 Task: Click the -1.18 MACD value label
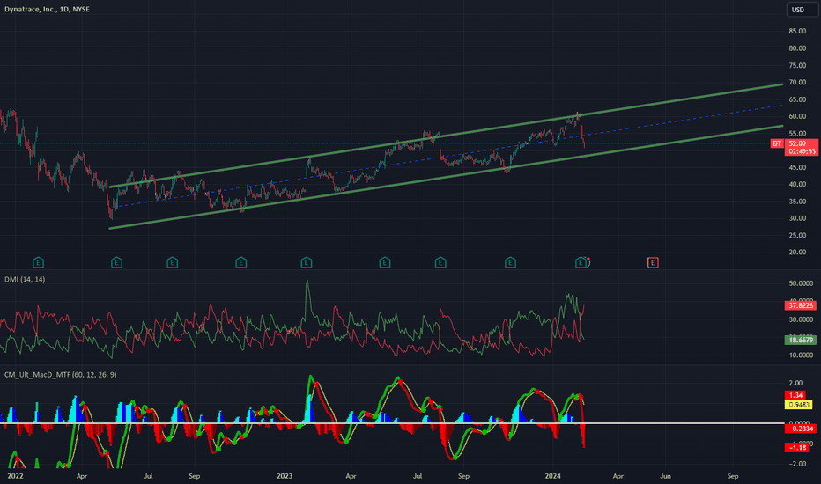pos(797,448)
